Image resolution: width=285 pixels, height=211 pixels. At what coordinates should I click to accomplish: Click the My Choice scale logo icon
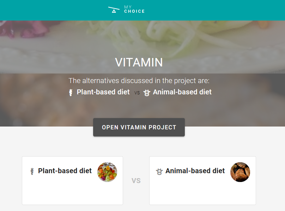114,10
